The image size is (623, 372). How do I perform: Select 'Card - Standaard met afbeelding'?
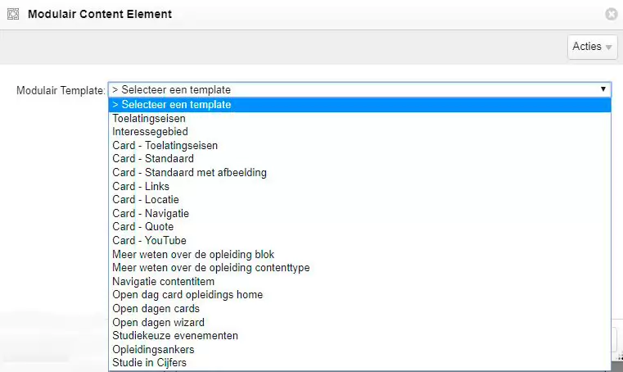coord(189,172)
